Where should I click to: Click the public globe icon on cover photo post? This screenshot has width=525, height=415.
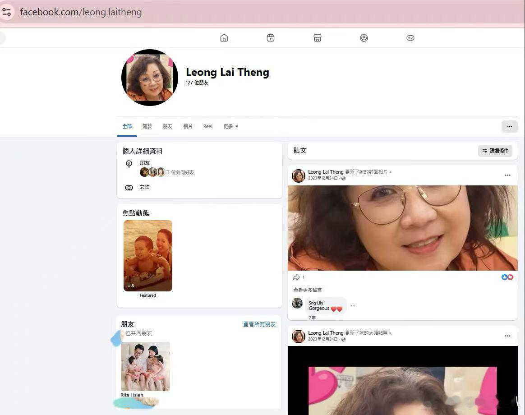(343, 178)
